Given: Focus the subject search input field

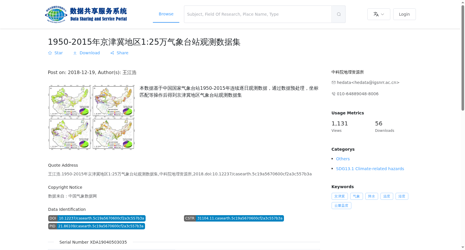Looking at the screenshot, I should [258, 14].
